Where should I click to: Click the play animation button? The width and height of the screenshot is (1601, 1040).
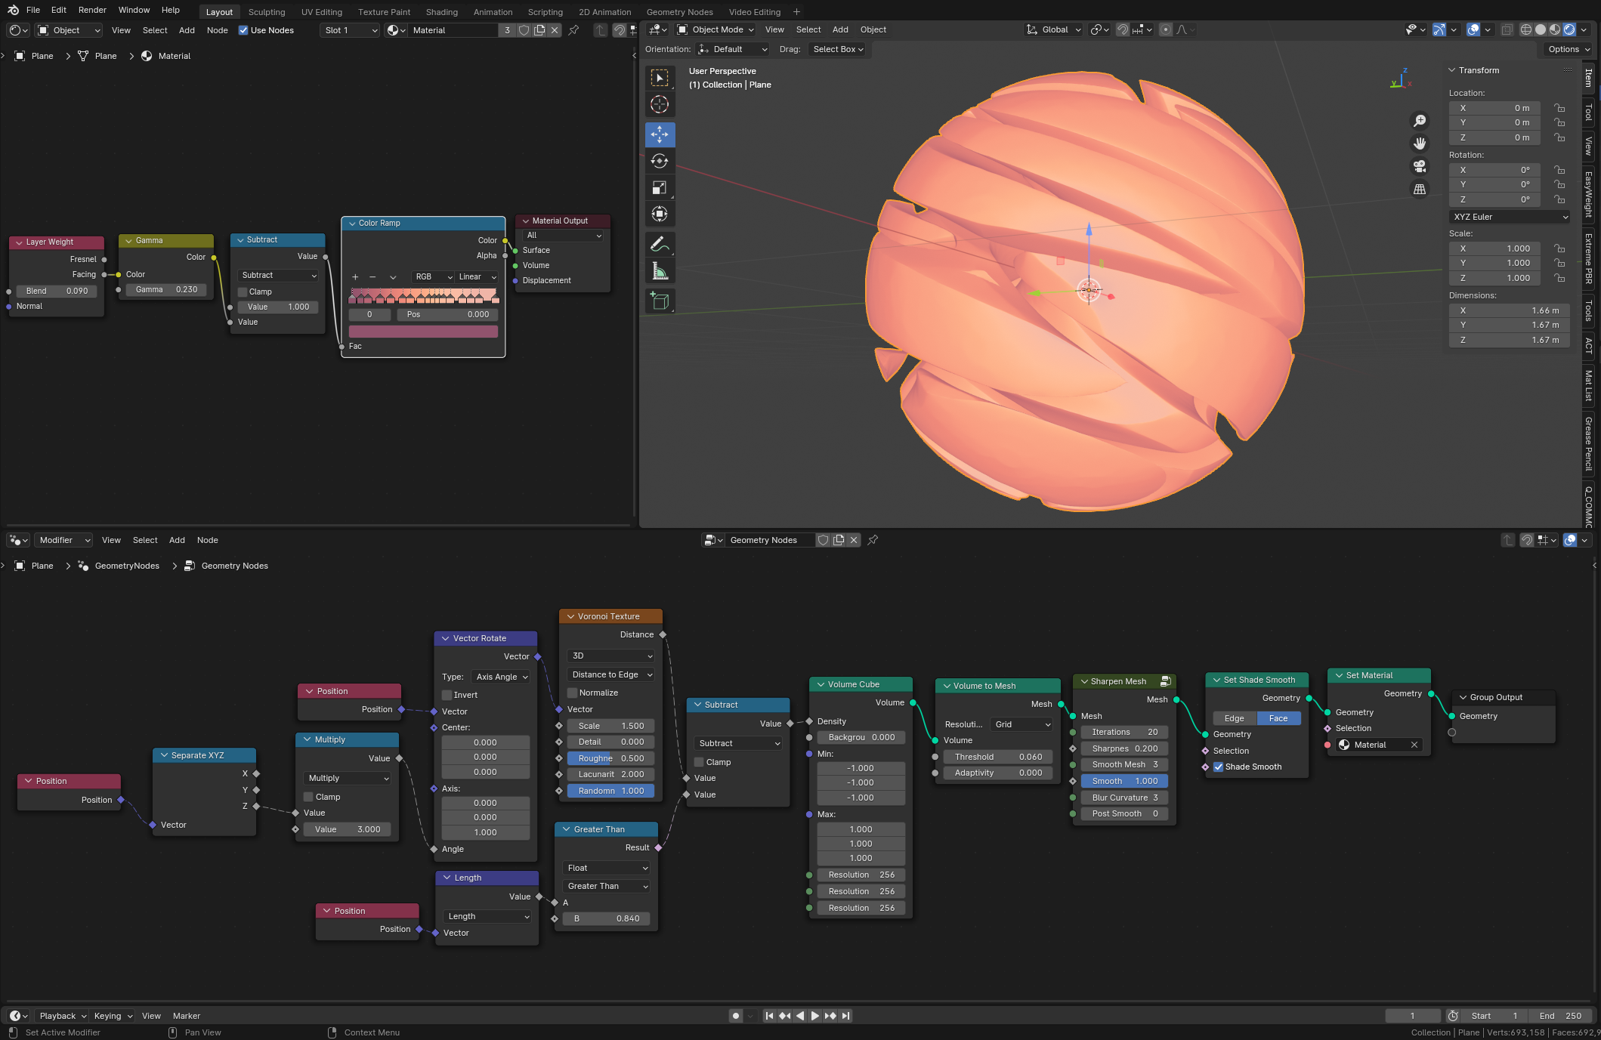point(814,1016)
